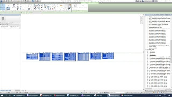The width and height of the screenshot is (172, 97).
Task: Toggle the active-only editing checkbox in status bar
Action: [x=140, y=93]
